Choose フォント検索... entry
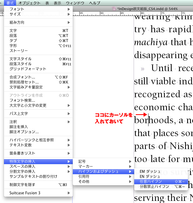This screenshot has height=203, width=193. click(x=38, y=100)
